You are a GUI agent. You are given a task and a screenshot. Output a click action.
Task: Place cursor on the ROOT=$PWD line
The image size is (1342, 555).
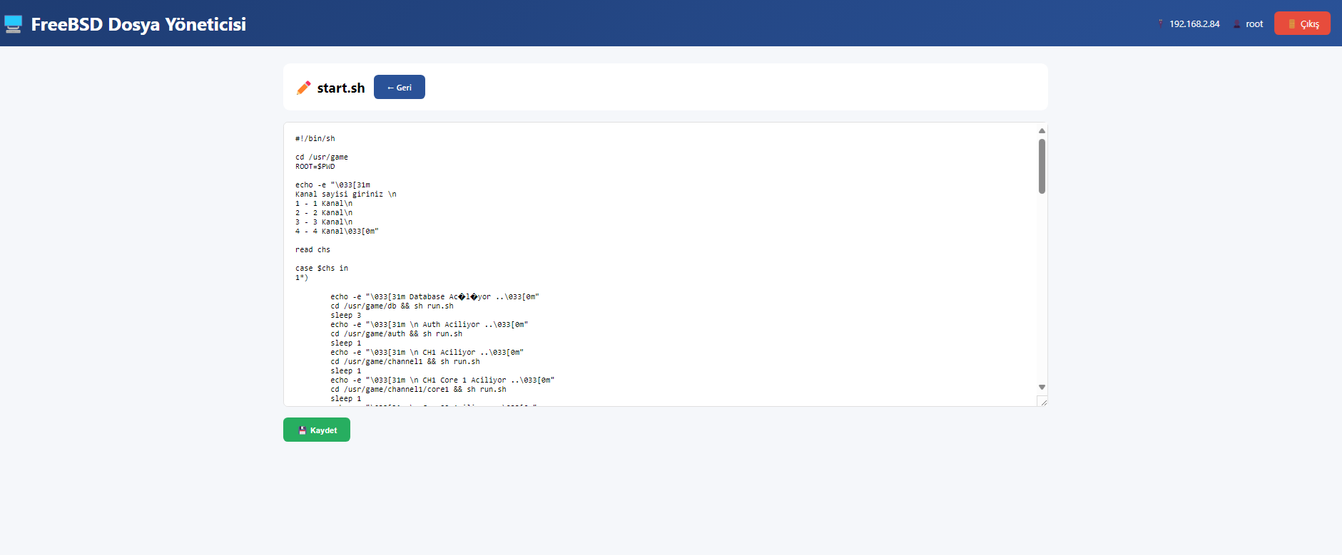(315, 166)
